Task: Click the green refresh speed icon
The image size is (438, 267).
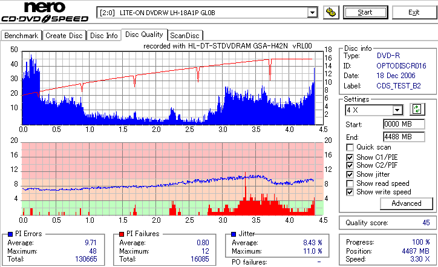Action: click(x=417, y=109)
